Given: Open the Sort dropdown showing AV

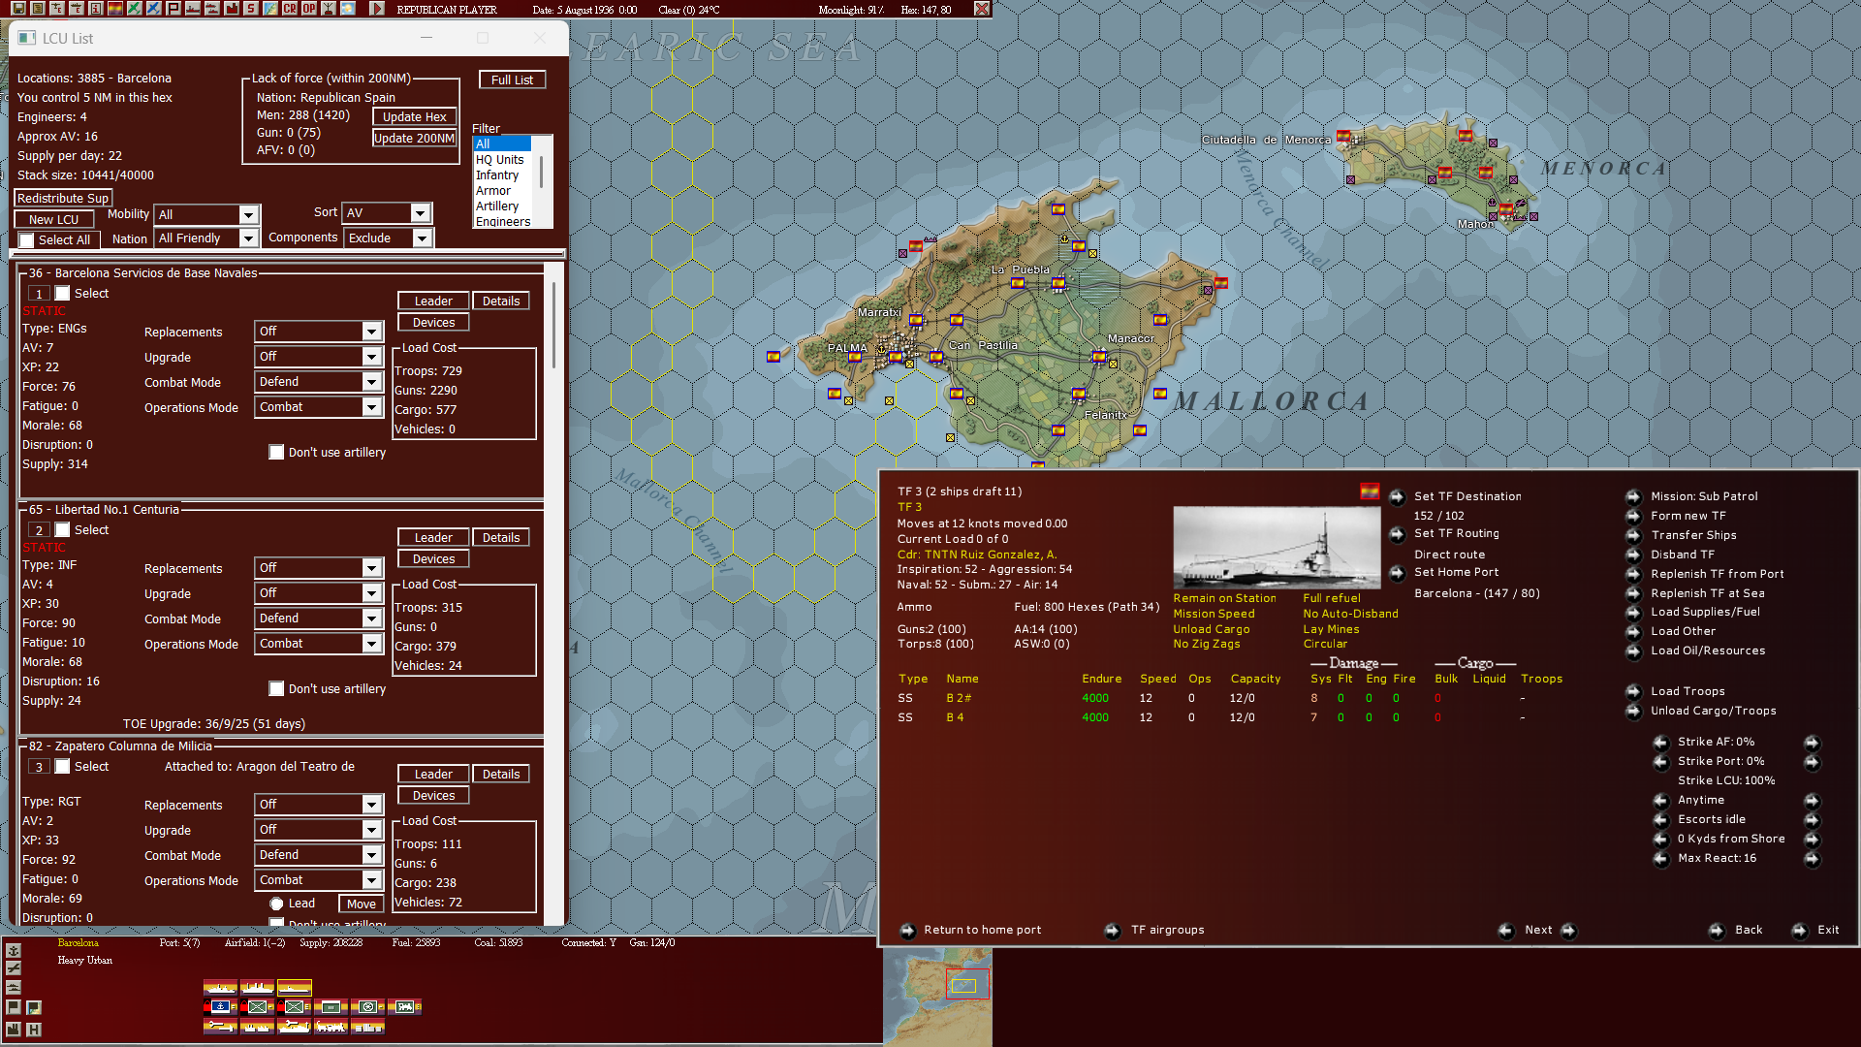Looking at the screenshot, I should [421, 212].
